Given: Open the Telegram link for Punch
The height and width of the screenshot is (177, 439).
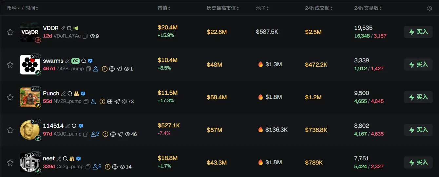Looking at the screenshot, I should point(117,102).
